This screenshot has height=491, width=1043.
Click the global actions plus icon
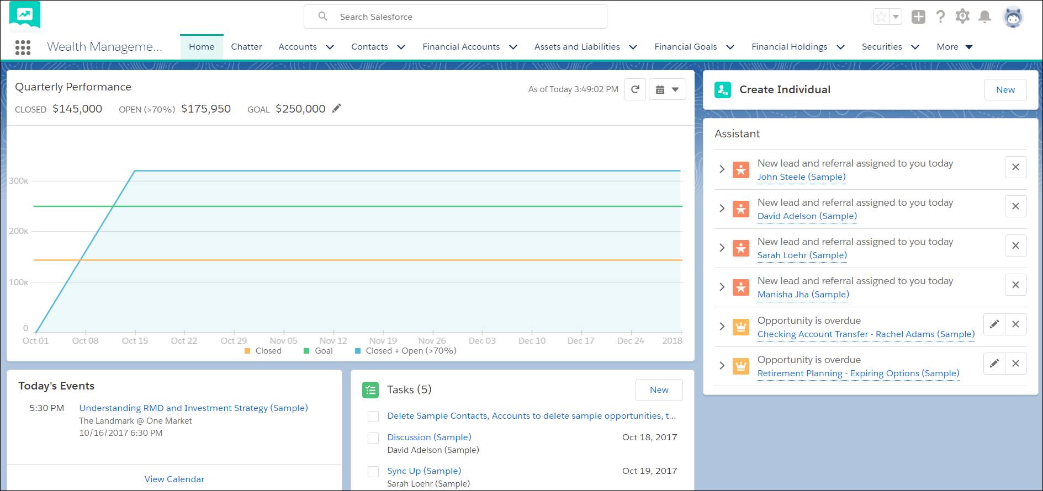tap(918, 17)
